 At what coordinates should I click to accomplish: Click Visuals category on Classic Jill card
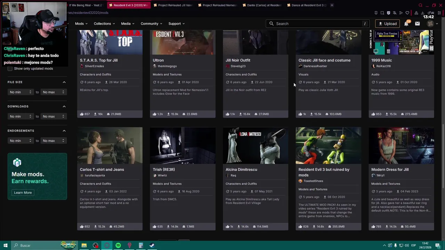click(x=303, y=74)
